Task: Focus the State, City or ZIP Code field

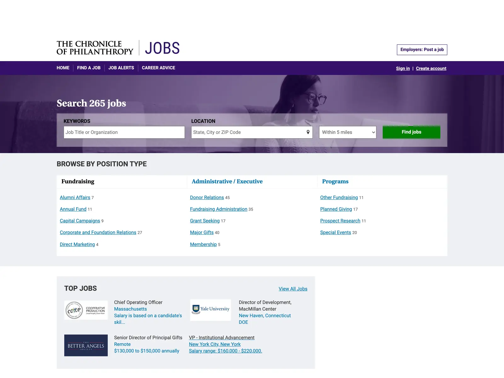Action: point(252,132)
